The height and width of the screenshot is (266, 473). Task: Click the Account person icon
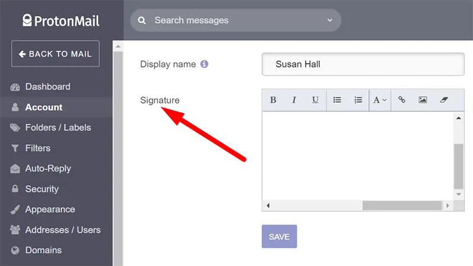15,107
